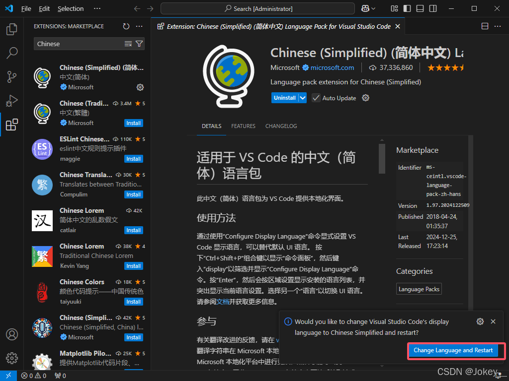Open remote window indicator in status bar

(8, 376)
